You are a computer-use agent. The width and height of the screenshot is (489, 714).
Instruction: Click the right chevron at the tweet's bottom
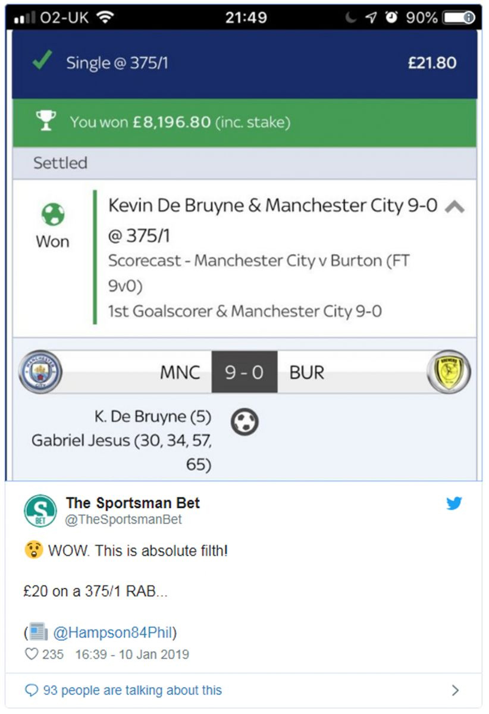pos(456,690)
